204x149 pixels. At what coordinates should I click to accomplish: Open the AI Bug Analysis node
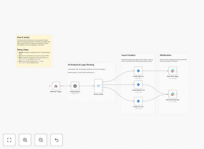75,86
